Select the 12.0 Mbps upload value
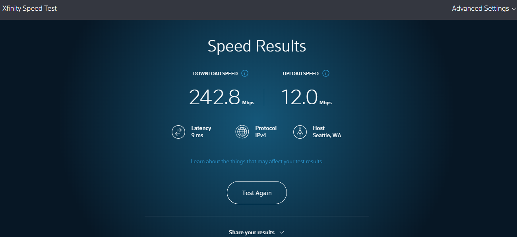 pyautogui.click(x=306, y=97)
